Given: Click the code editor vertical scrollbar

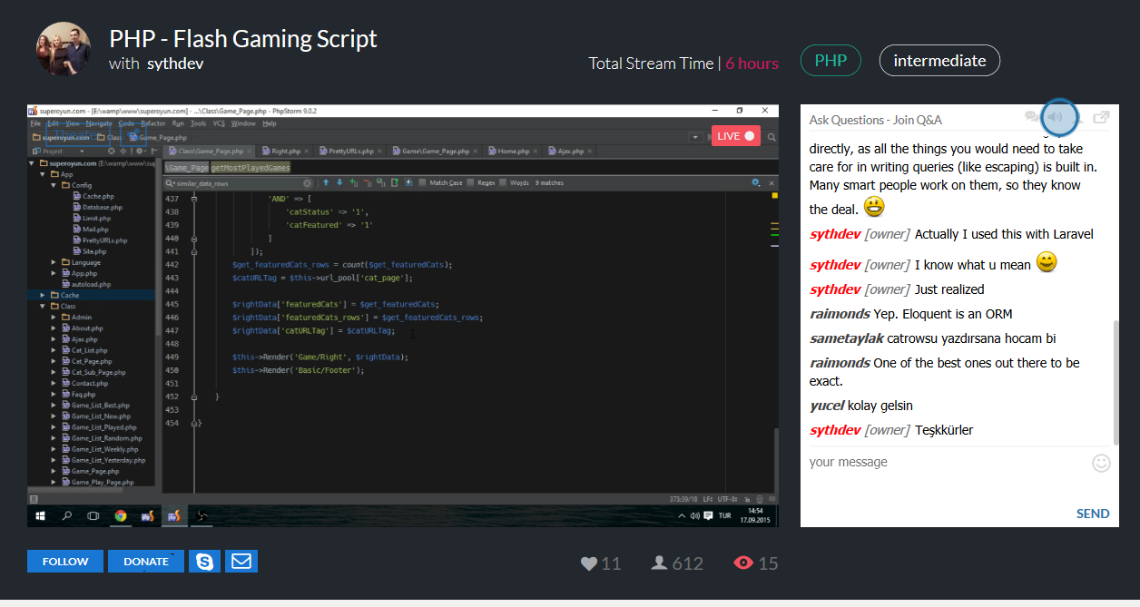Looking at the screenshot, I should pos(774,461).
